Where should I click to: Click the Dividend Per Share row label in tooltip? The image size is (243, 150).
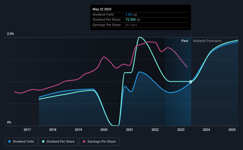[107, 20]
